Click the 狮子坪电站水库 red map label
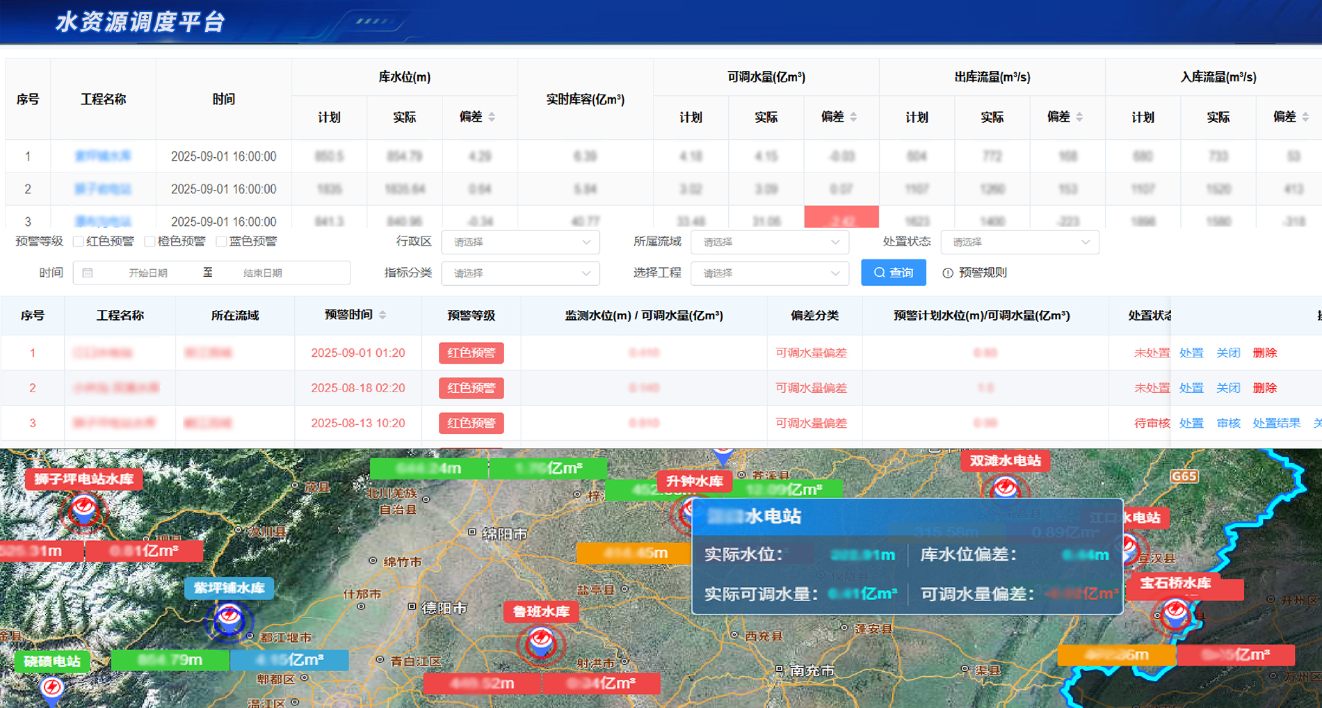 [x=84, y=479]
